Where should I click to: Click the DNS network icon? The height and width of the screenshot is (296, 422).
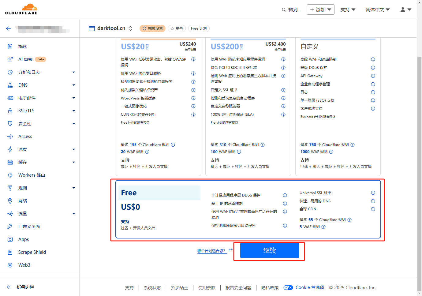10,85
